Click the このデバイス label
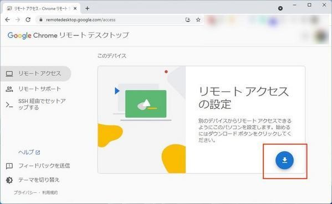 [x=112, y=56]
